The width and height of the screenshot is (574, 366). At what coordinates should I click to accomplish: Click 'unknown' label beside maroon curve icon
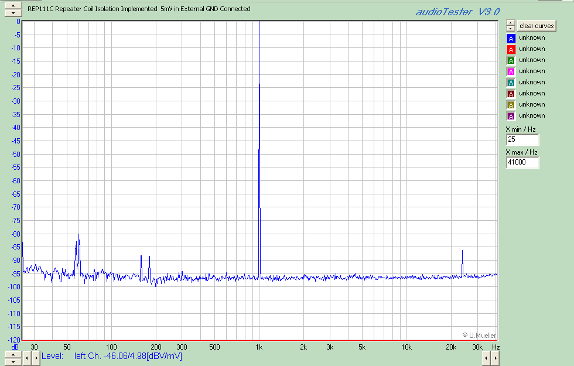tap(532, 93)
